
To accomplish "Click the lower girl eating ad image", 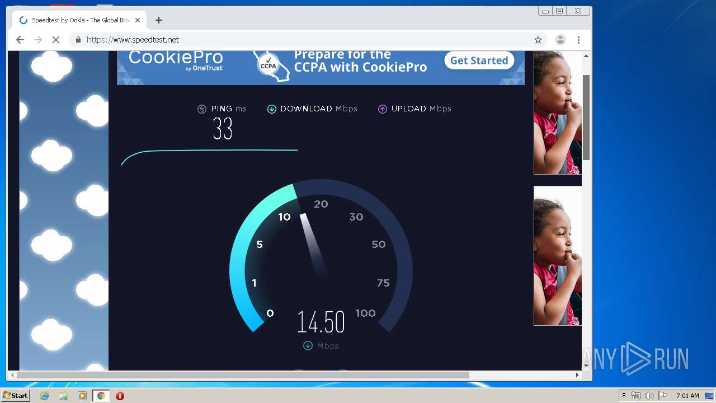I will [558, 256].
